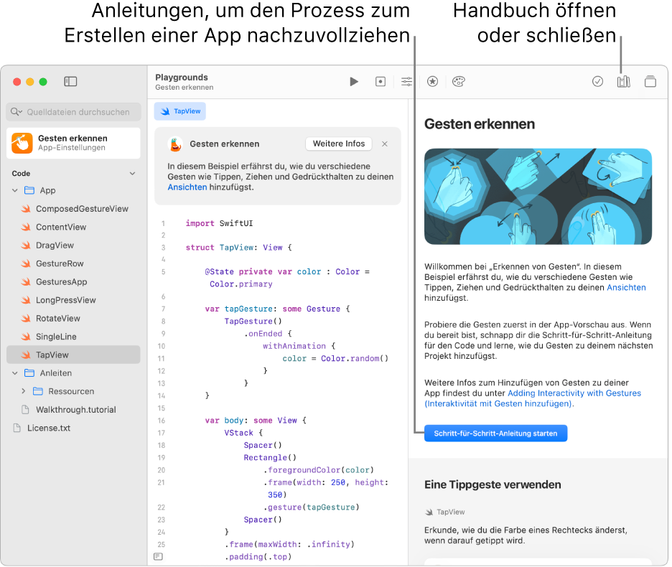
Task: Click code text Color.random()
Action: (x=355, y=359)
